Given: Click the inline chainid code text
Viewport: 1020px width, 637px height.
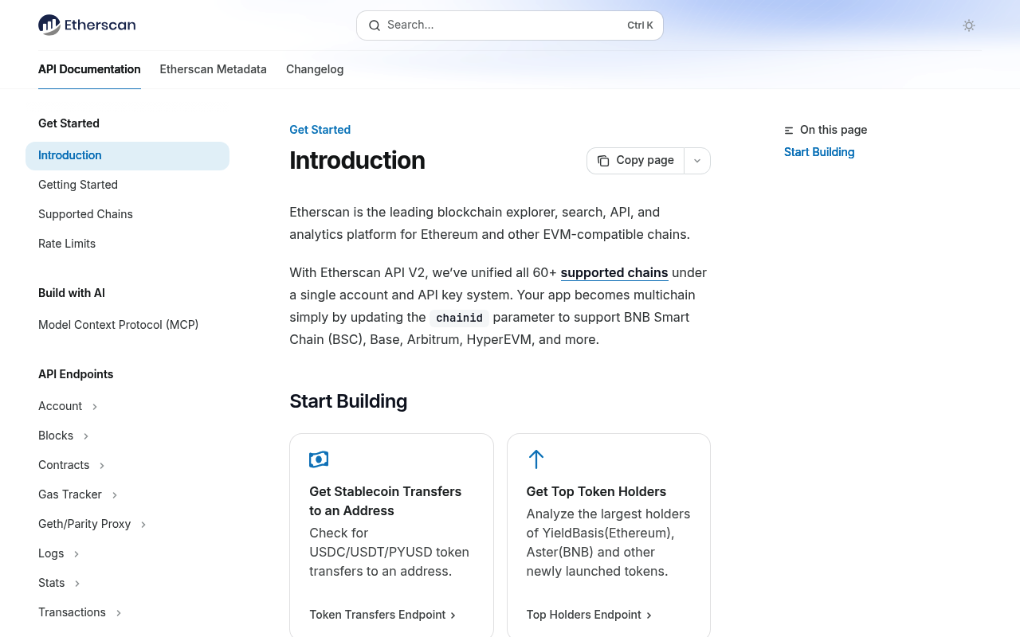Looking at the screenshot, I should [460, 318].
